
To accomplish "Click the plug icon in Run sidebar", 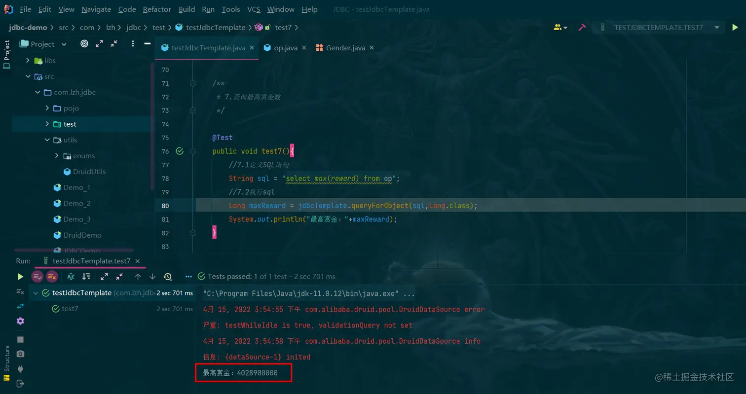I will pos(20,368).
